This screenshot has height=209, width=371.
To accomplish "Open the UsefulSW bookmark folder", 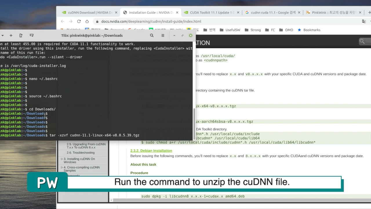I will coord(230,30).
